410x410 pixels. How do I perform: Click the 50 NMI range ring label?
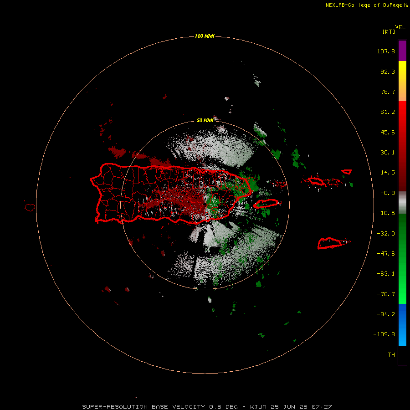click(x=205, y=120)
